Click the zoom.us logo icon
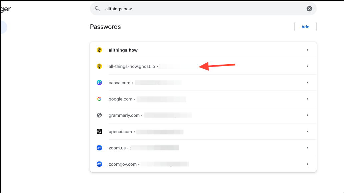The height and width of the screenshot is (193, 344). (x=99, y=148)
